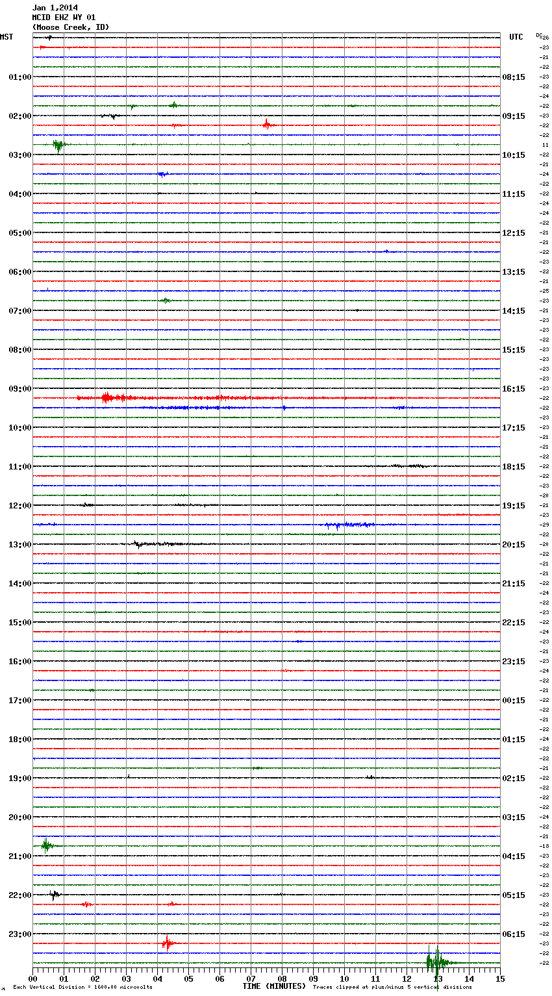Select the 15:00 MST time label
The height and width of the screenshot is (996, 552).
(20, 623)
